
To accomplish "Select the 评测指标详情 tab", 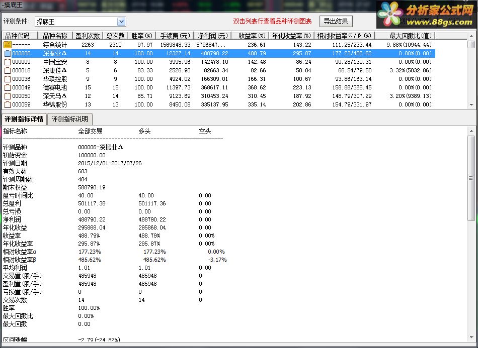I will (x=24, y=119).
